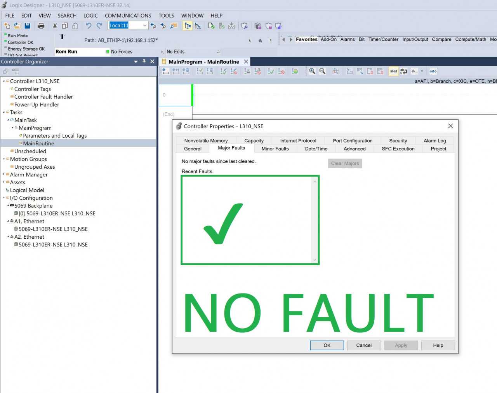
Task: Open the Alarm Log tab
Action: coord(435,141)
